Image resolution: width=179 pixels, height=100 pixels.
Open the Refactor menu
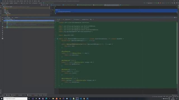click(x=22, y=1)
